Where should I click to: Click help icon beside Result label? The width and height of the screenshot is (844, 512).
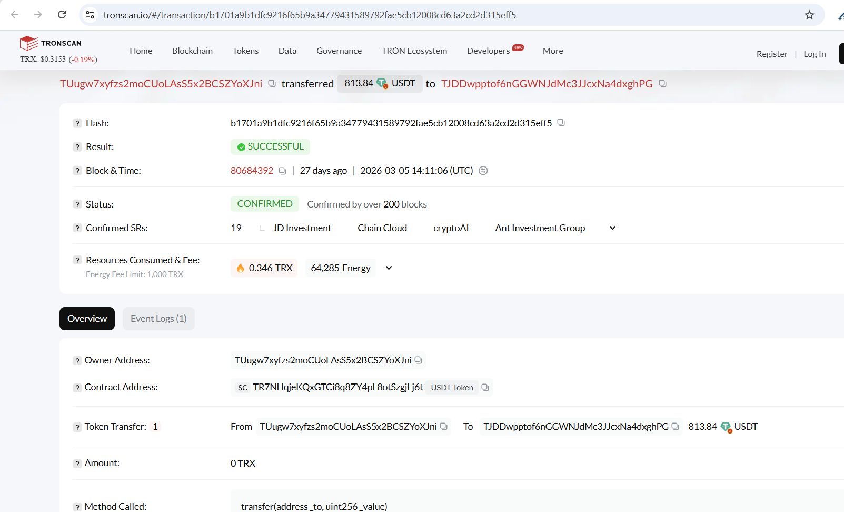pos(77,147)
